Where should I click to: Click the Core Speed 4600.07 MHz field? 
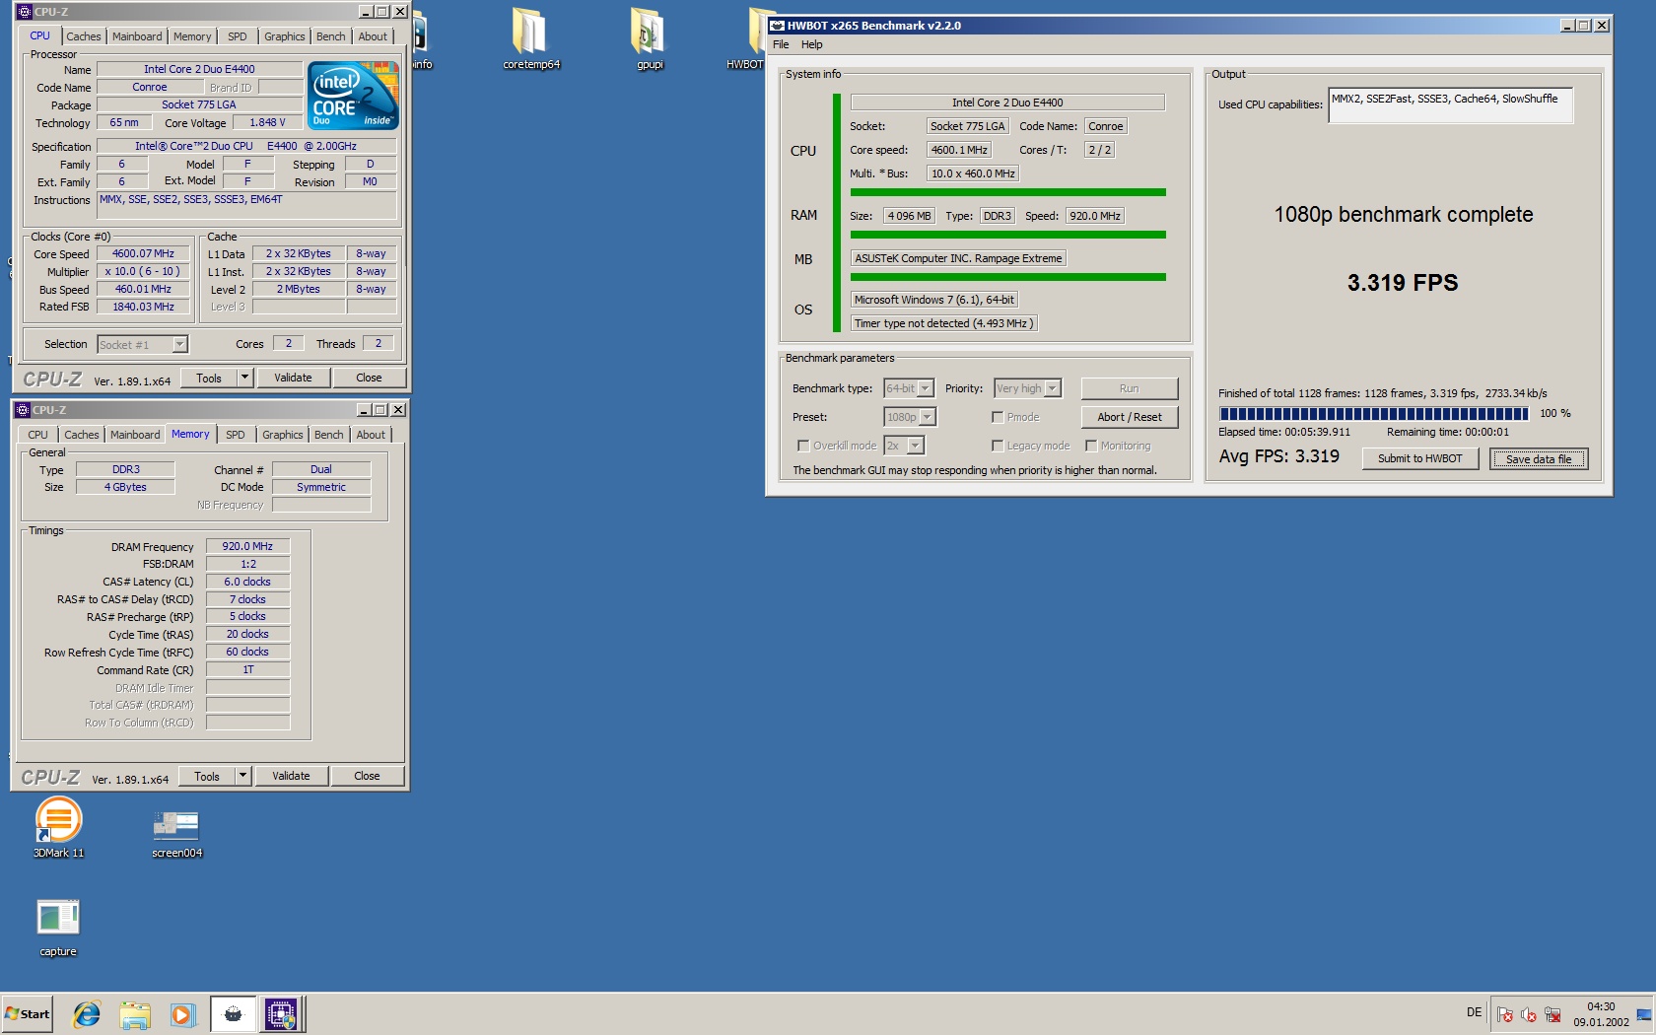pyautogui.click(x=143, y=253)
